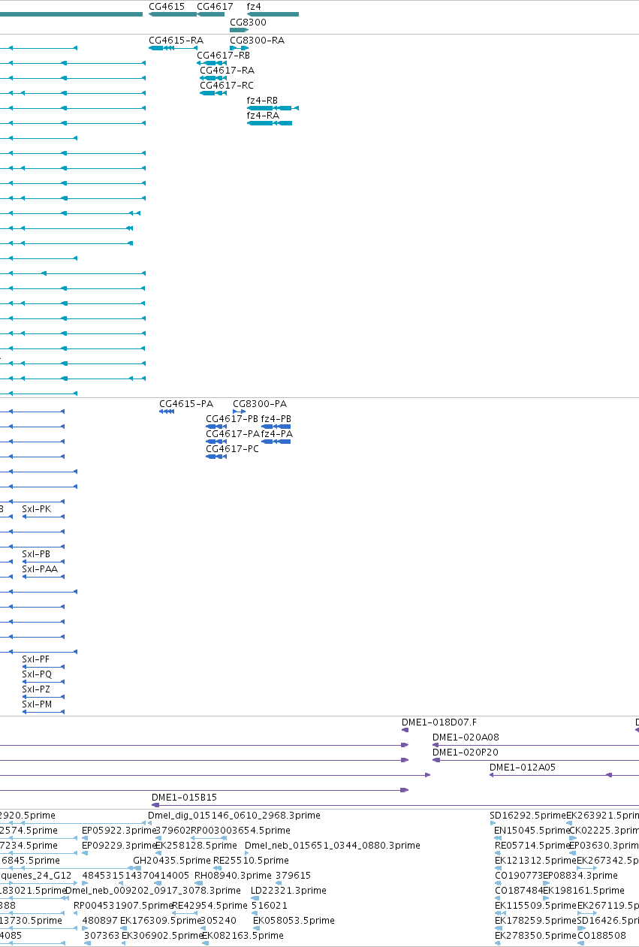Click the EK258128.5prime EST label
639x947 pixels.
click(x=195, y=846)
